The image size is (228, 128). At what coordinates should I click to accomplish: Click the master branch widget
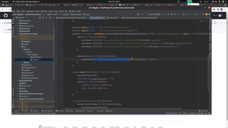pos(201,113)
